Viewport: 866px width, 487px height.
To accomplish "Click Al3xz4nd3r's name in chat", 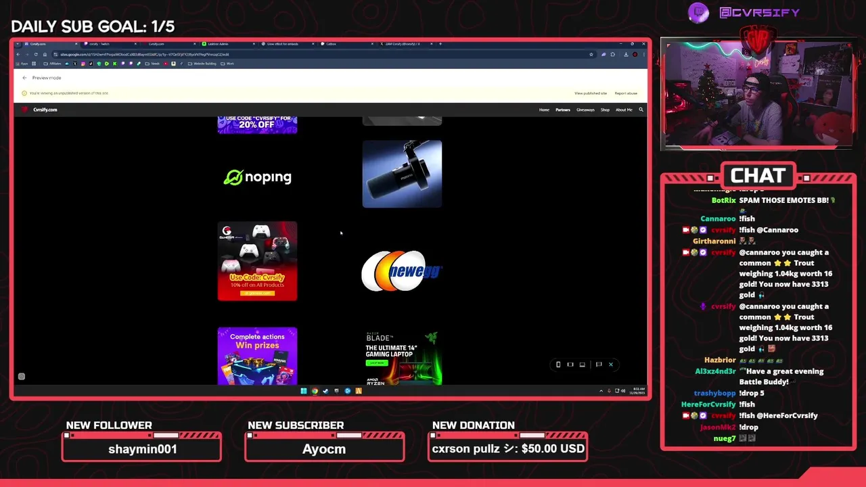I will coord(715,371).
